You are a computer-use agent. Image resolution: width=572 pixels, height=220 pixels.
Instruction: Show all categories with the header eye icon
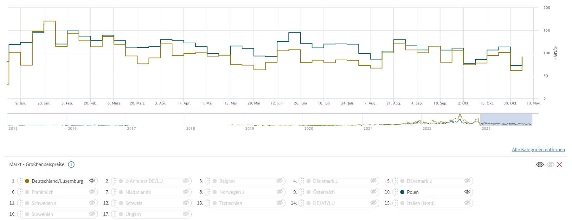tap(540, 164)
